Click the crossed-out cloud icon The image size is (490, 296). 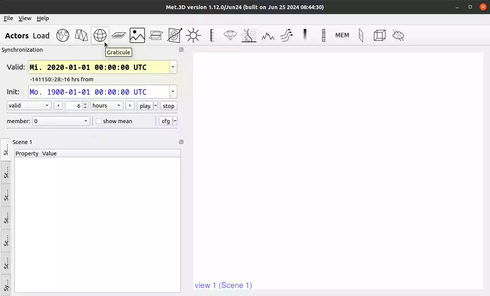pyautogui.click(x=398, y=36)
